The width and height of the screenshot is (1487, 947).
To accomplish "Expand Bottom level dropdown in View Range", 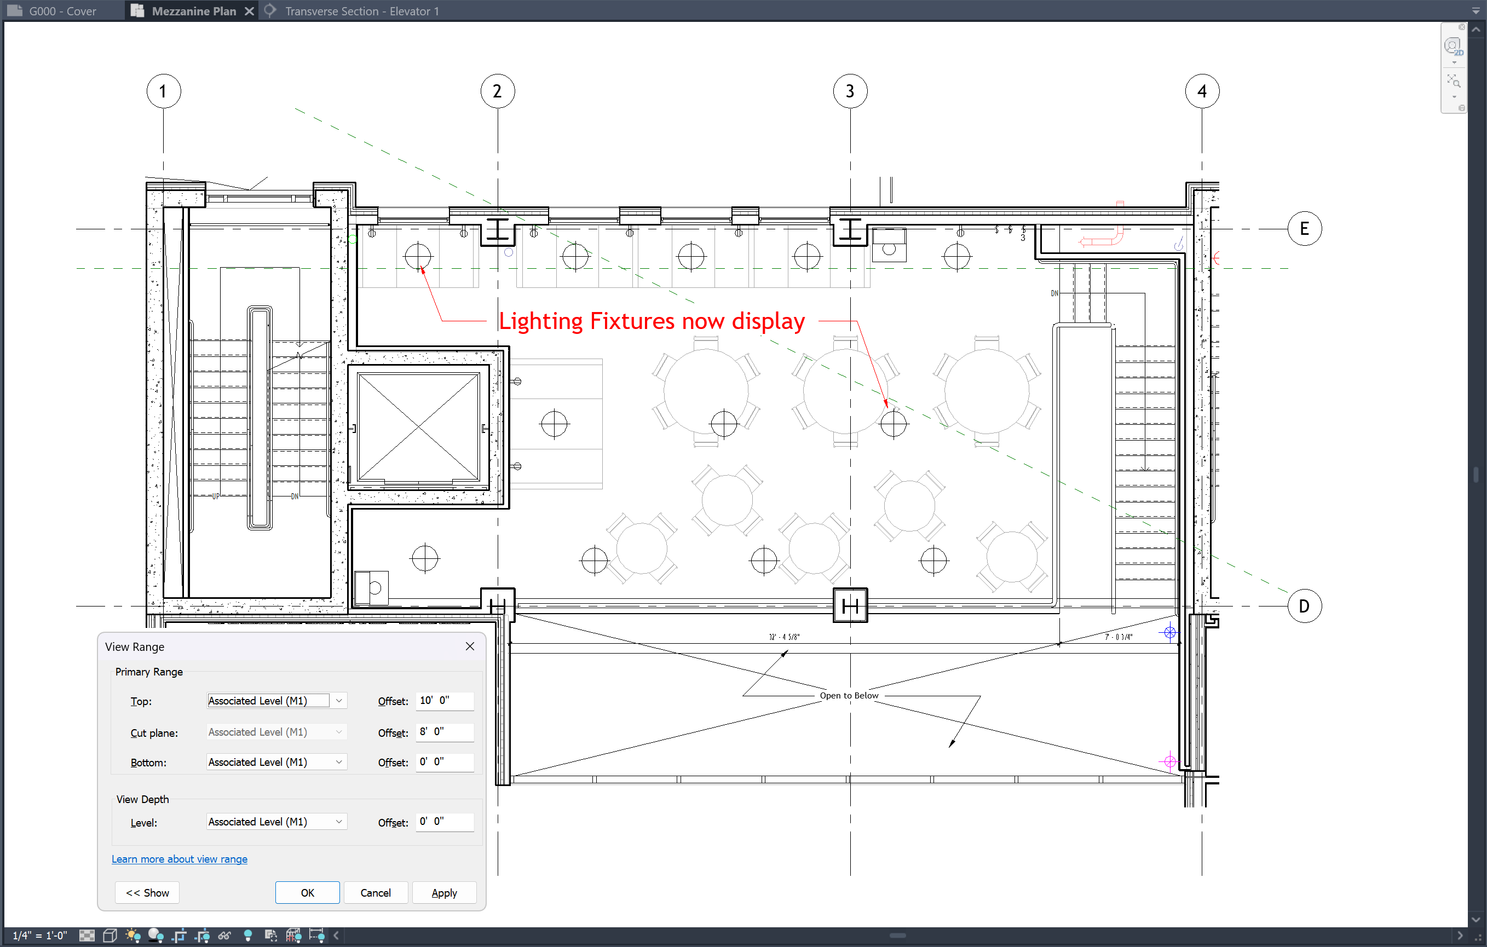I will [x=338, y=762].
